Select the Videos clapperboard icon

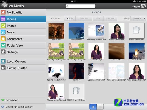pyautogui.click(x=3, y=19)
